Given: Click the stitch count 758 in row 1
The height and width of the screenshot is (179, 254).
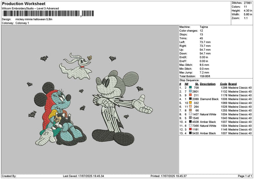Looking at the screenshot, I should [196, 87].
